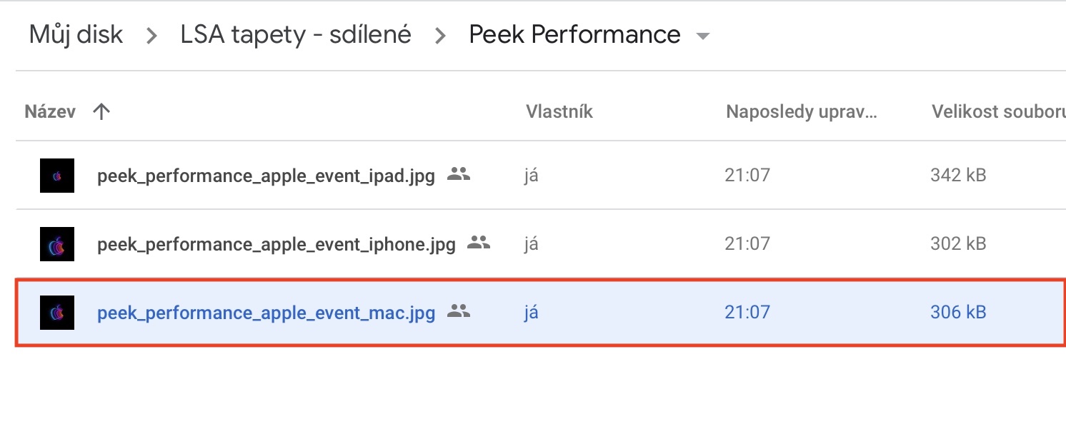Image resolution: width=1066 pixels, height=434 pixels.
Task: Go to LSA tapety - sdílené folder
Action: point(296,35)
